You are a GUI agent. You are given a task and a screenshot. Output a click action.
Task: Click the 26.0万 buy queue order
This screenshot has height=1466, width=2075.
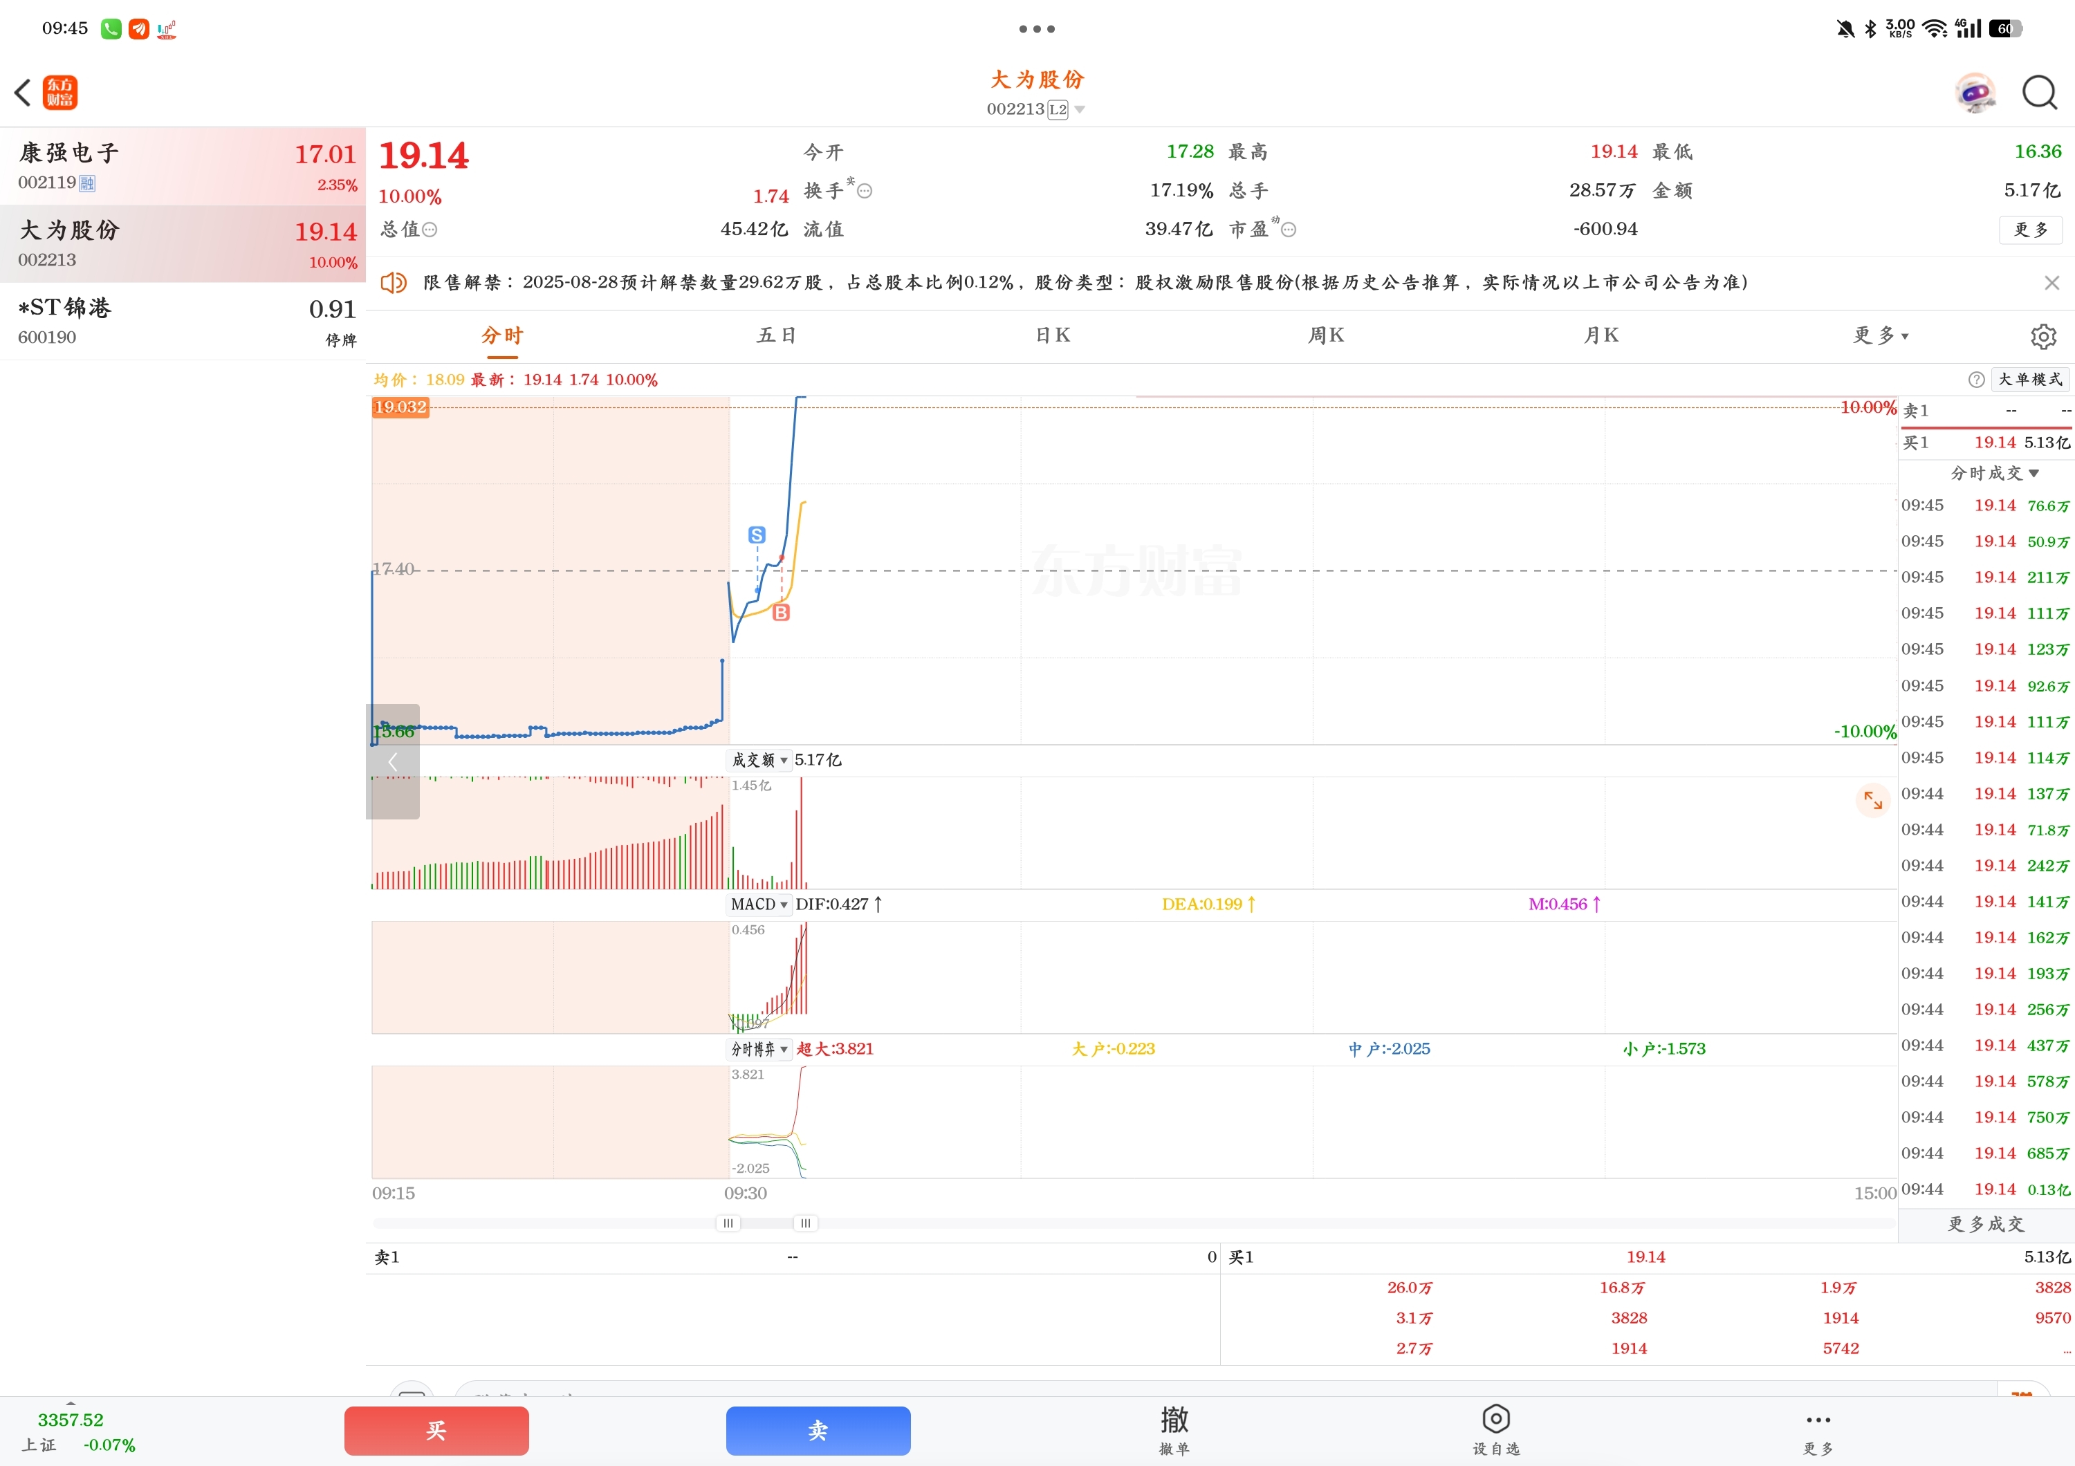[1410, 1288]
